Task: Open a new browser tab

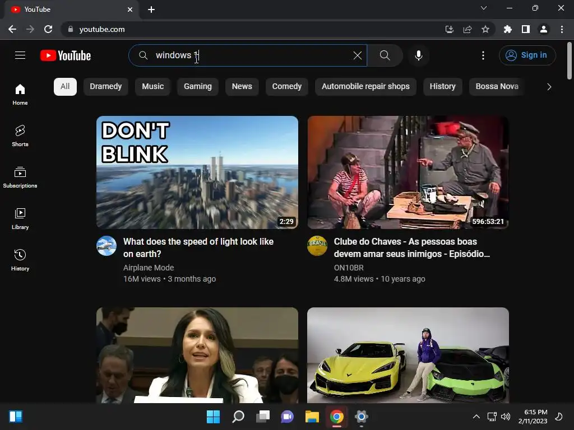Action: point(151,10)
